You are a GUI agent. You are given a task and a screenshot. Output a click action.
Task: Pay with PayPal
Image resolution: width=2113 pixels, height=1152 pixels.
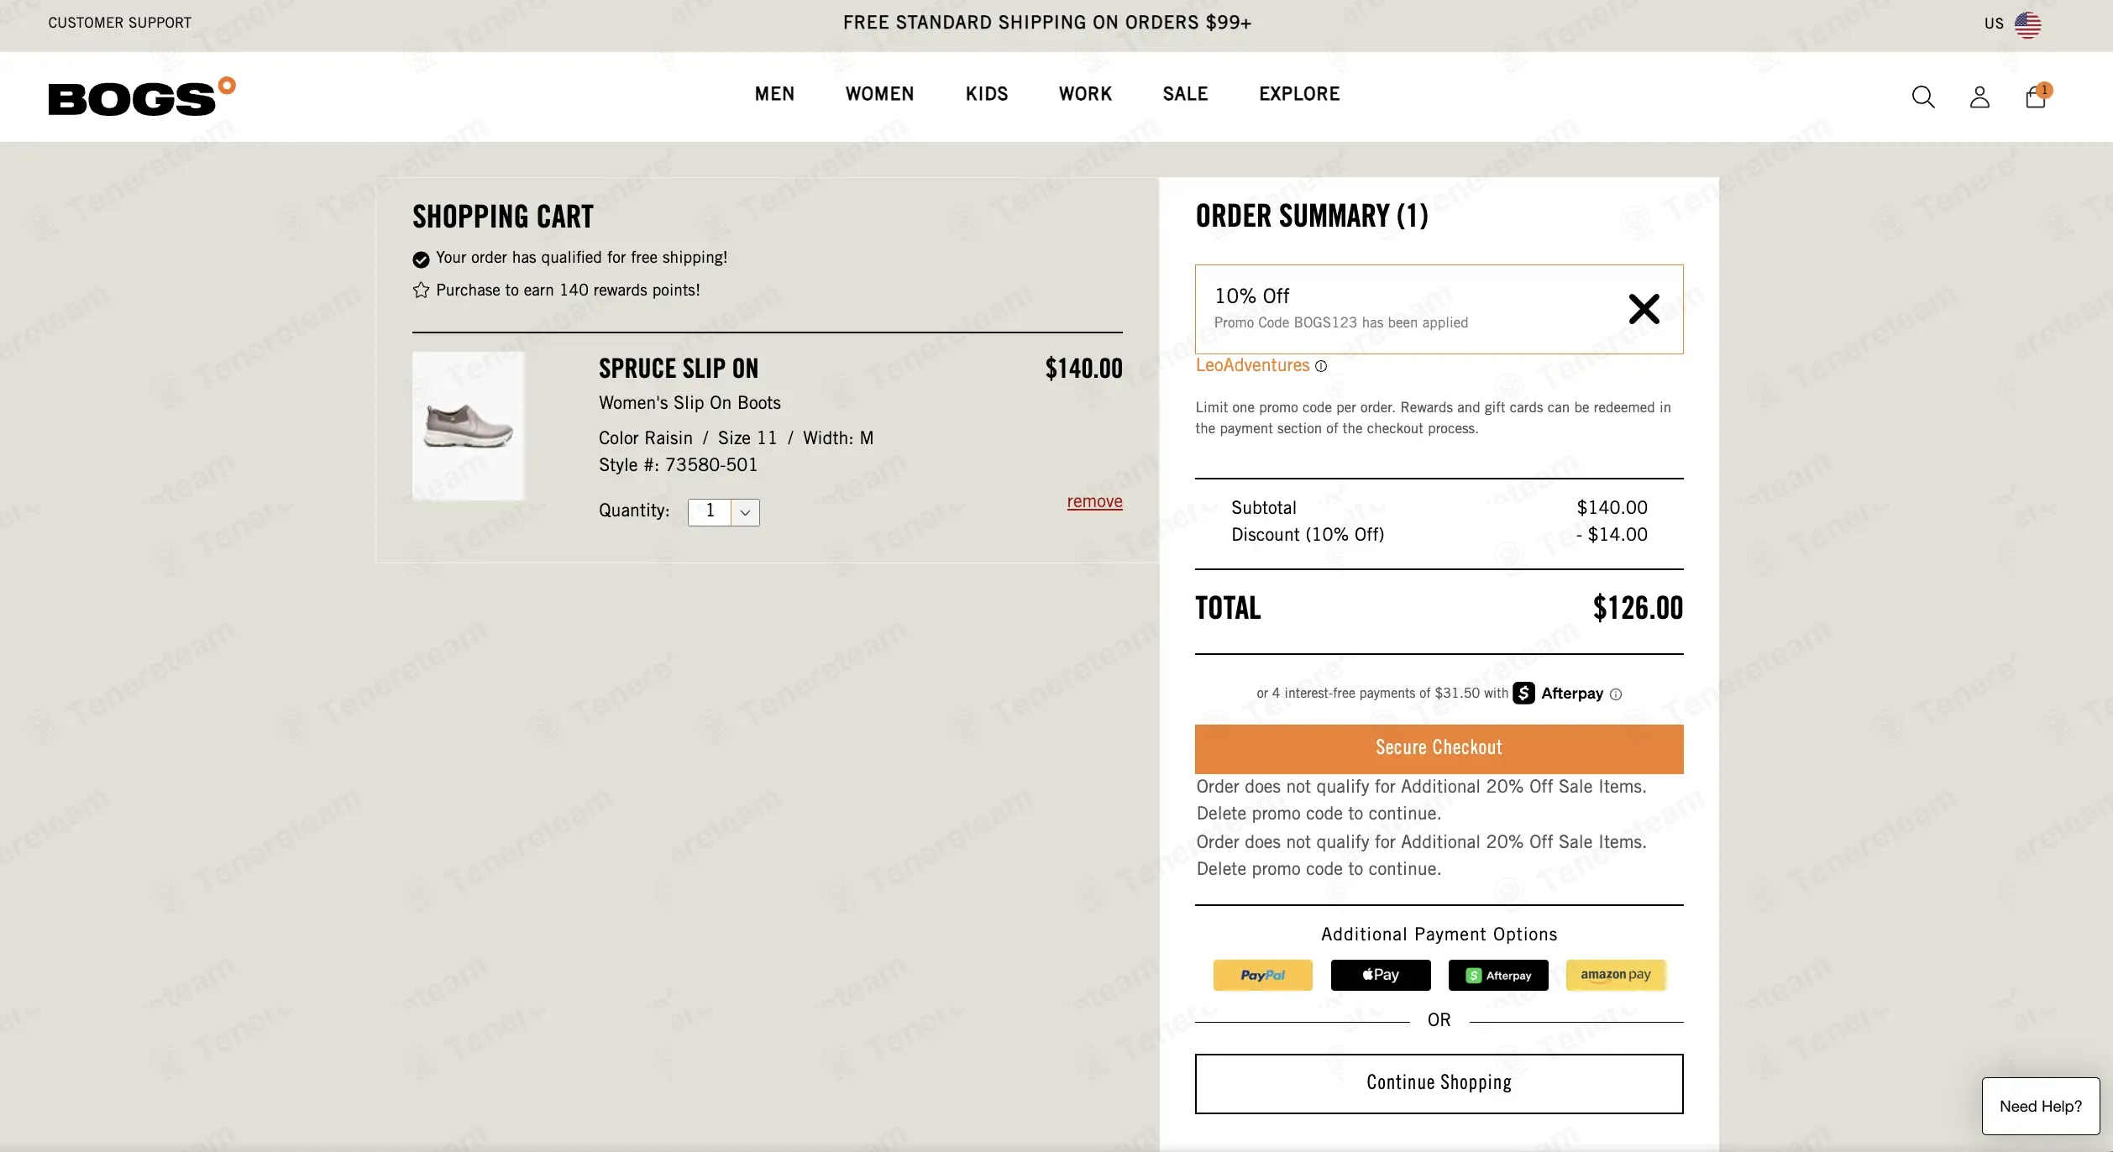[x=1262, y=975]
